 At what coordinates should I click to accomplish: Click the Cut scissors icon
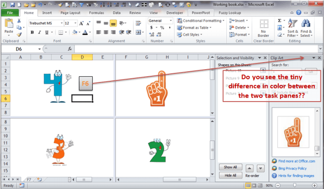[19, 21]
